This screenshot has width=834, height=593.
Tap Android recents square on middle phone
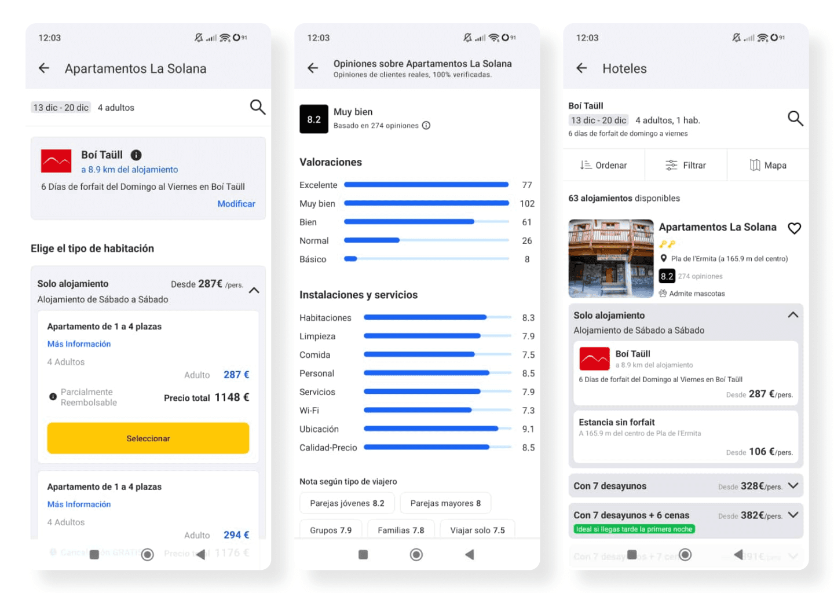(x=363, y=555)
